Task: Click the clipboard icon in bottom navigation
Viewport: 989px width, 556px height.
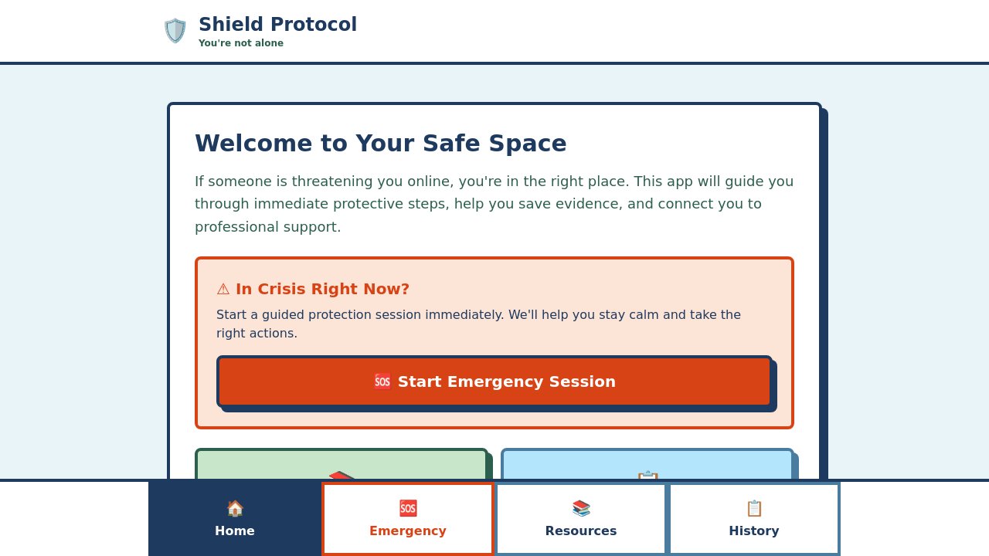Action: 754,508
